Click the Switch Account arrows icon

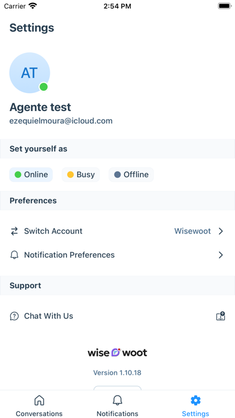[14, 231]
